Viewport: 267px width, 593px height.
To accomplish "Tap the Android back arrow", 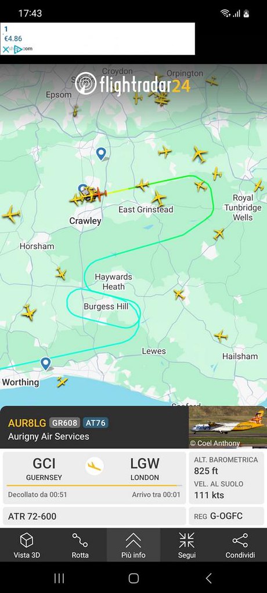I will tap(208, 578).
